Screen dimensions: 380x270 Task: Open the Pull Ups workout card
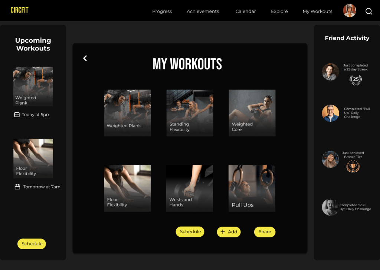pos(252,188)
